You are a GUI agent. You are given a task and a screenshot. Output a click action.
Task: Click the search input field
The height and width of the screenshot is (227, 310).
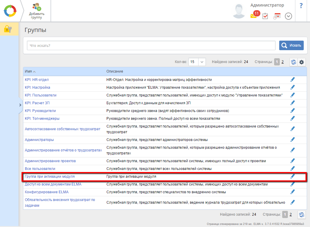coord(151,45)
